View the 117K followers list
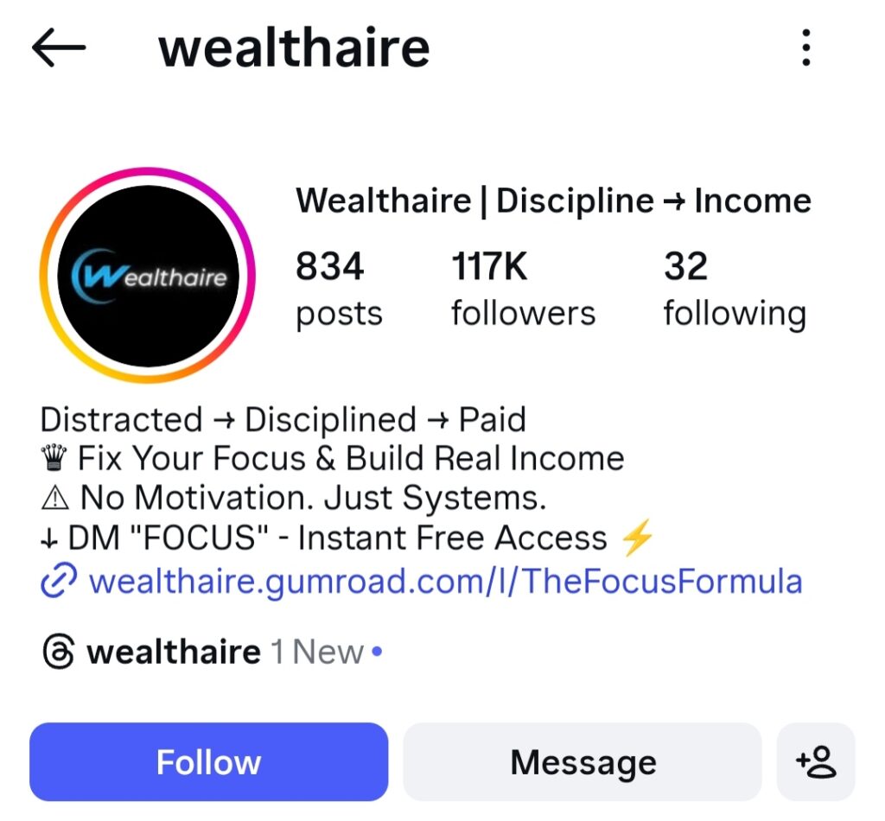The width and height of the screenshot is (885, 821). coord(523,289)
